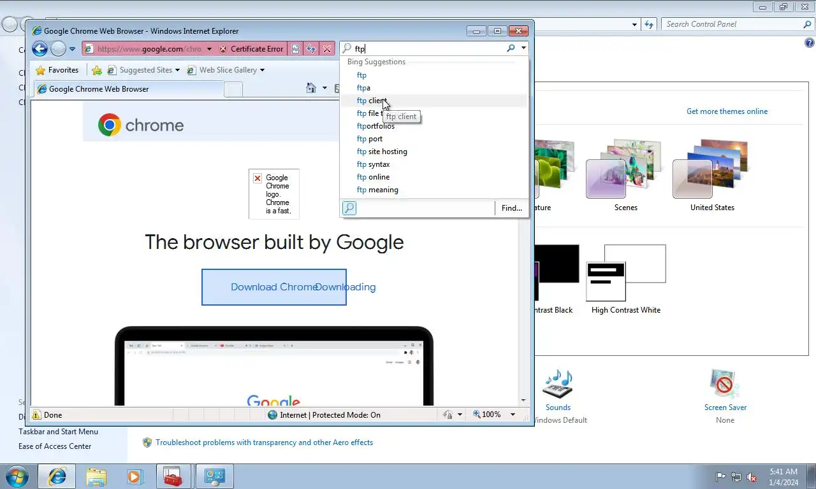Open Get more themes online link

point(727,111)
